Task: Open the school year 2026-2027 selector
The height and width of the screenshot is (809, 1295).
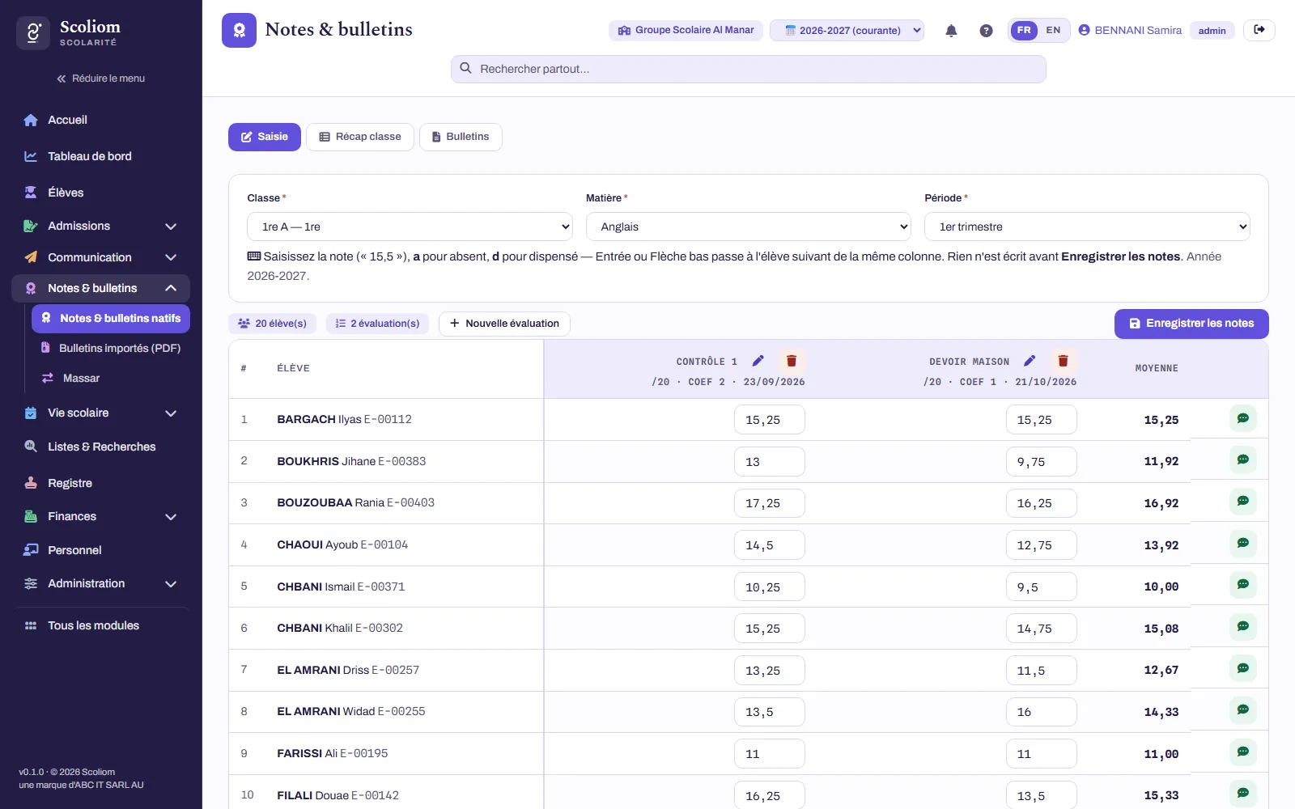Action: tap(847, 31)
